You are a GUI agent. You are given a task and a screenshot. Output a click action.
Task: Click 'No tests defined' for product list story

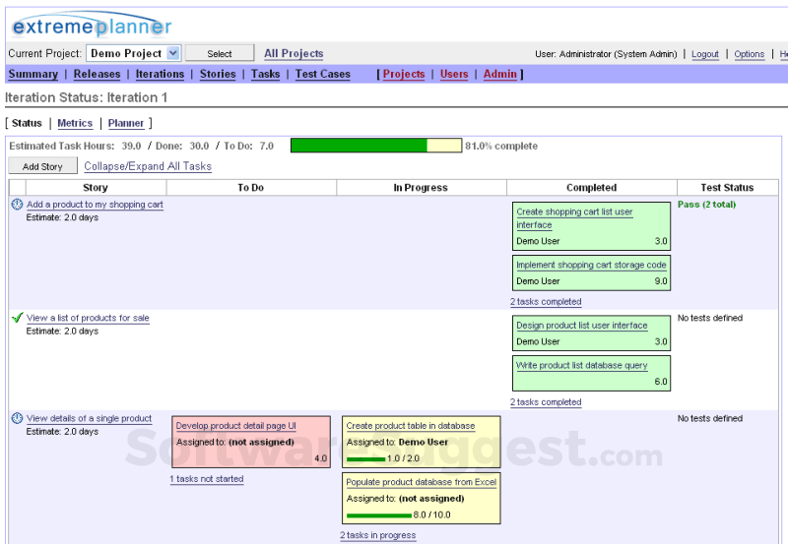pos(710,318)
